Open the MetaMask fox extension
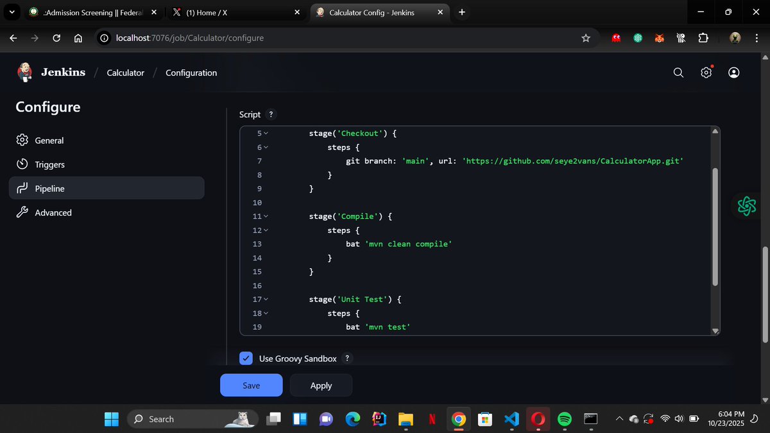Image resolution: width=770 pixels, height=433 pixels. click(660, 38)
